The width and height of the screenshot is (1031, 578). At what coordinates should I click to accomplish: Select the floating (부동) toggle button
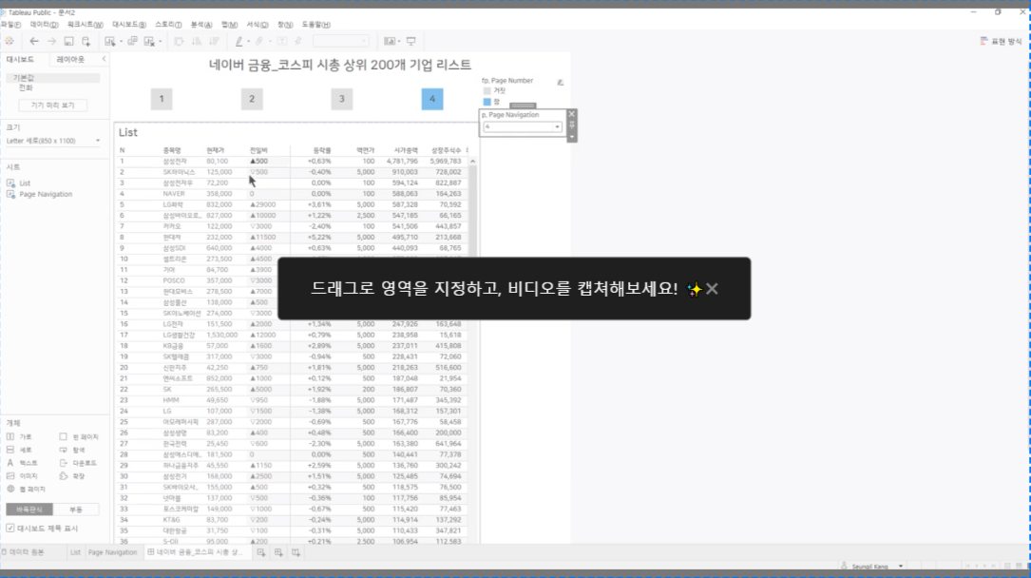point(76,510)
